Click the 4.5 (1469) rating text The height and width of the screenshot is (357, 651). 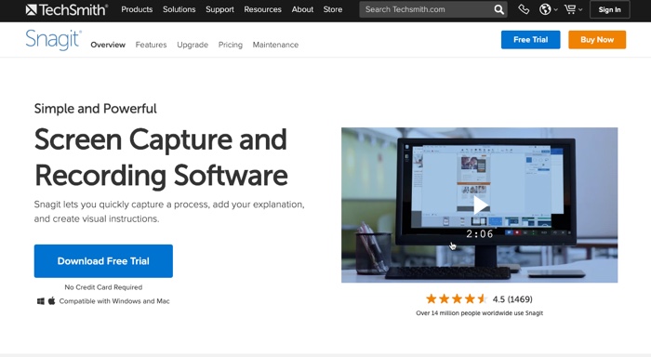(x=512, y=299)
